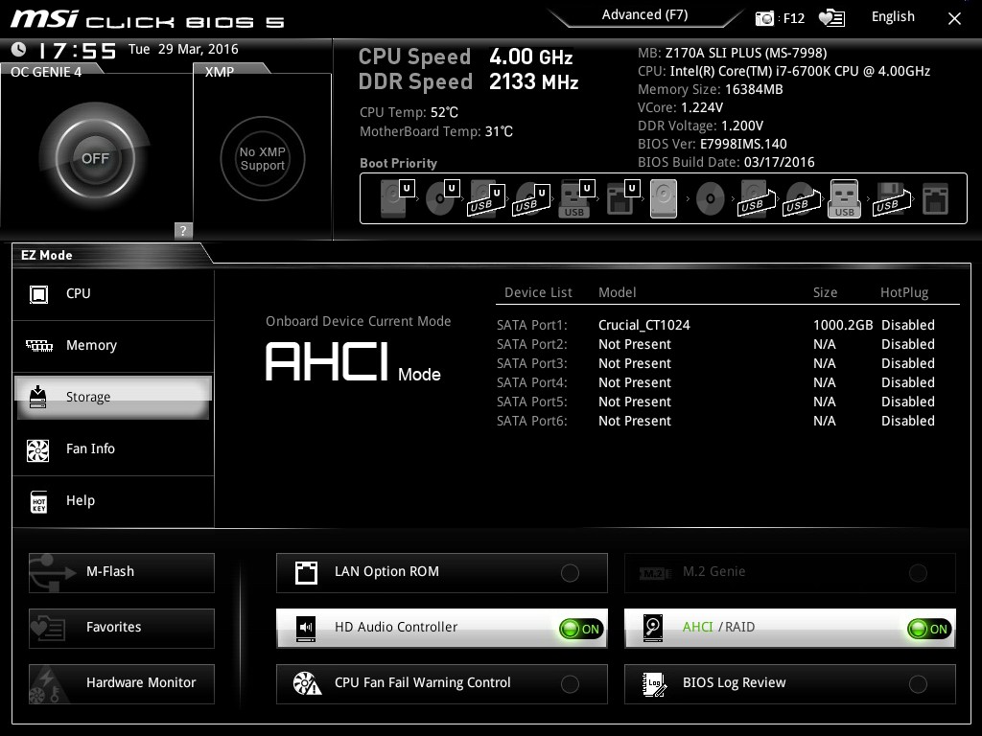Click SATA Port2 HotPlug Disabled value
The height and width of the screenshot is (736, 982).
[908, 344]
